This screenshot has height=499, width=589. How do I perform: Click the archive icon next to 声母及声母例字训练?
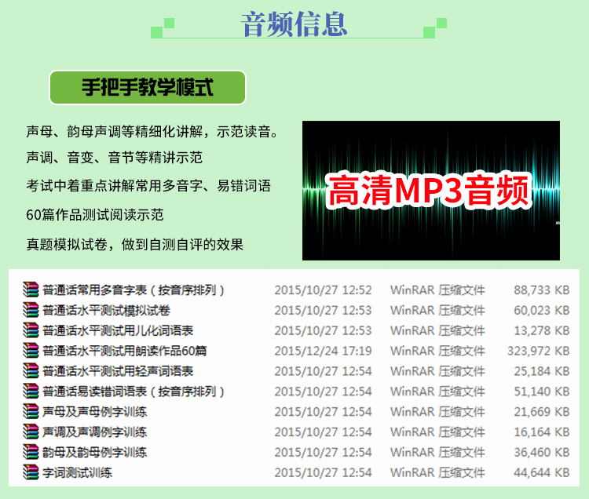pos(31,412)
